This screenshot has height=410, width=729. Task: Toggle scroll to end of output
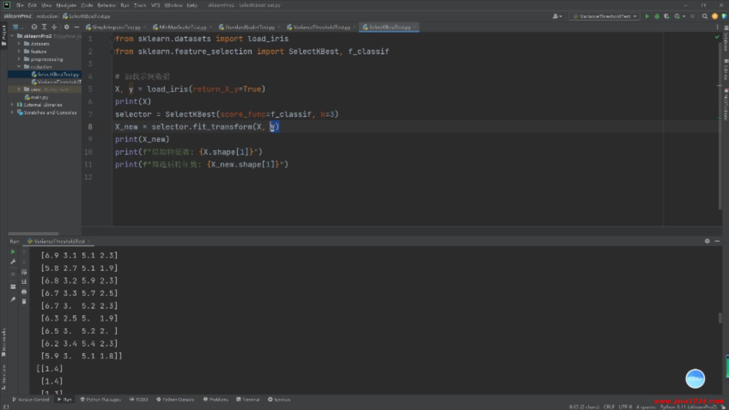click(x=24, y=282)
